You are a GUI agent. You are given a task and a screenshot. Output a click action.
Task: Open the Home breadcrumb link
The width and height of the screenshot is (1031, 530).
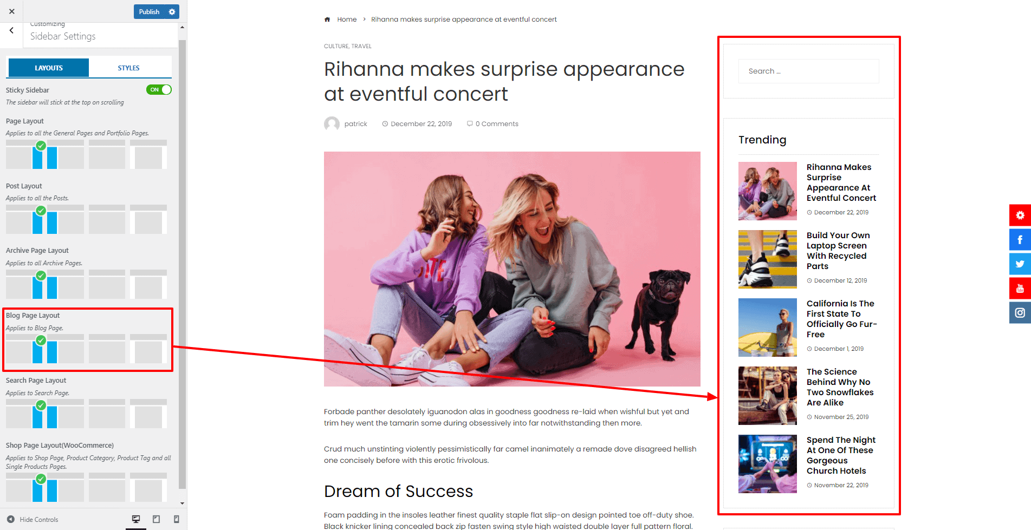click(347, 19)
